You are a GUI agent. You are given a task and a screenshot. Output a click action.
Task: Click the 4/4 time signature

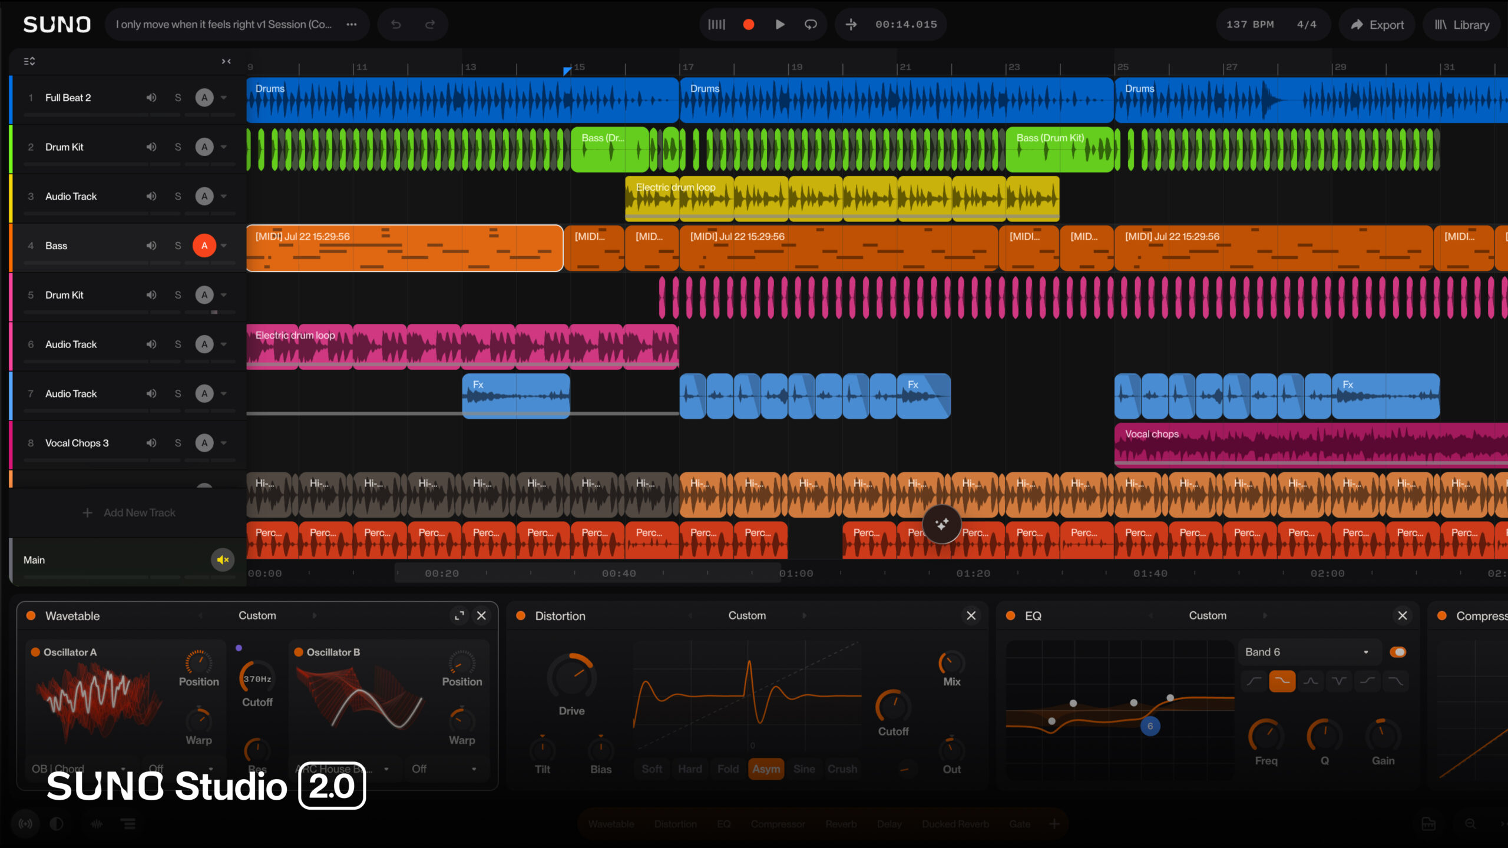click(x=1306, y=25)
